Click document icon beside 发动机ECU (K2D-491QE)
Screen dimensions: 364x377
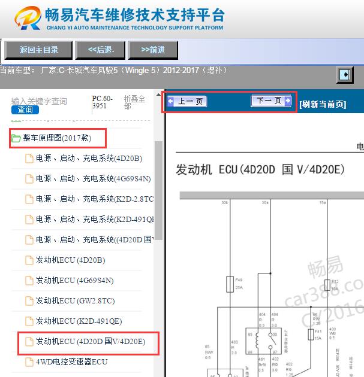point(29,321)
